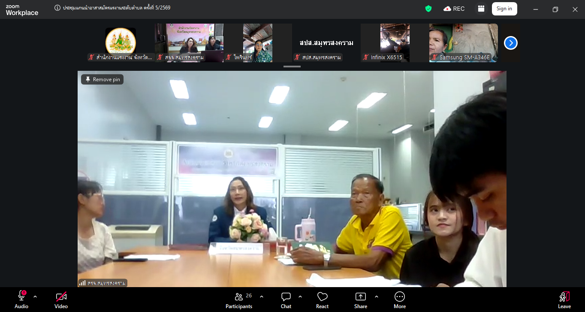Screen dimensions: 585x312
Task: Open the meeting information icon
Action: (x=57, y=8)
